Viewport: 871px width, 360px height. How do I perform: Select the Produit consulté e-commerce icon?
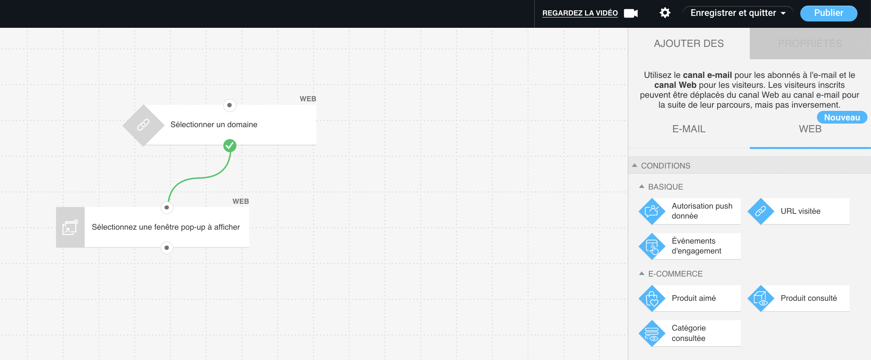[761, 298]
